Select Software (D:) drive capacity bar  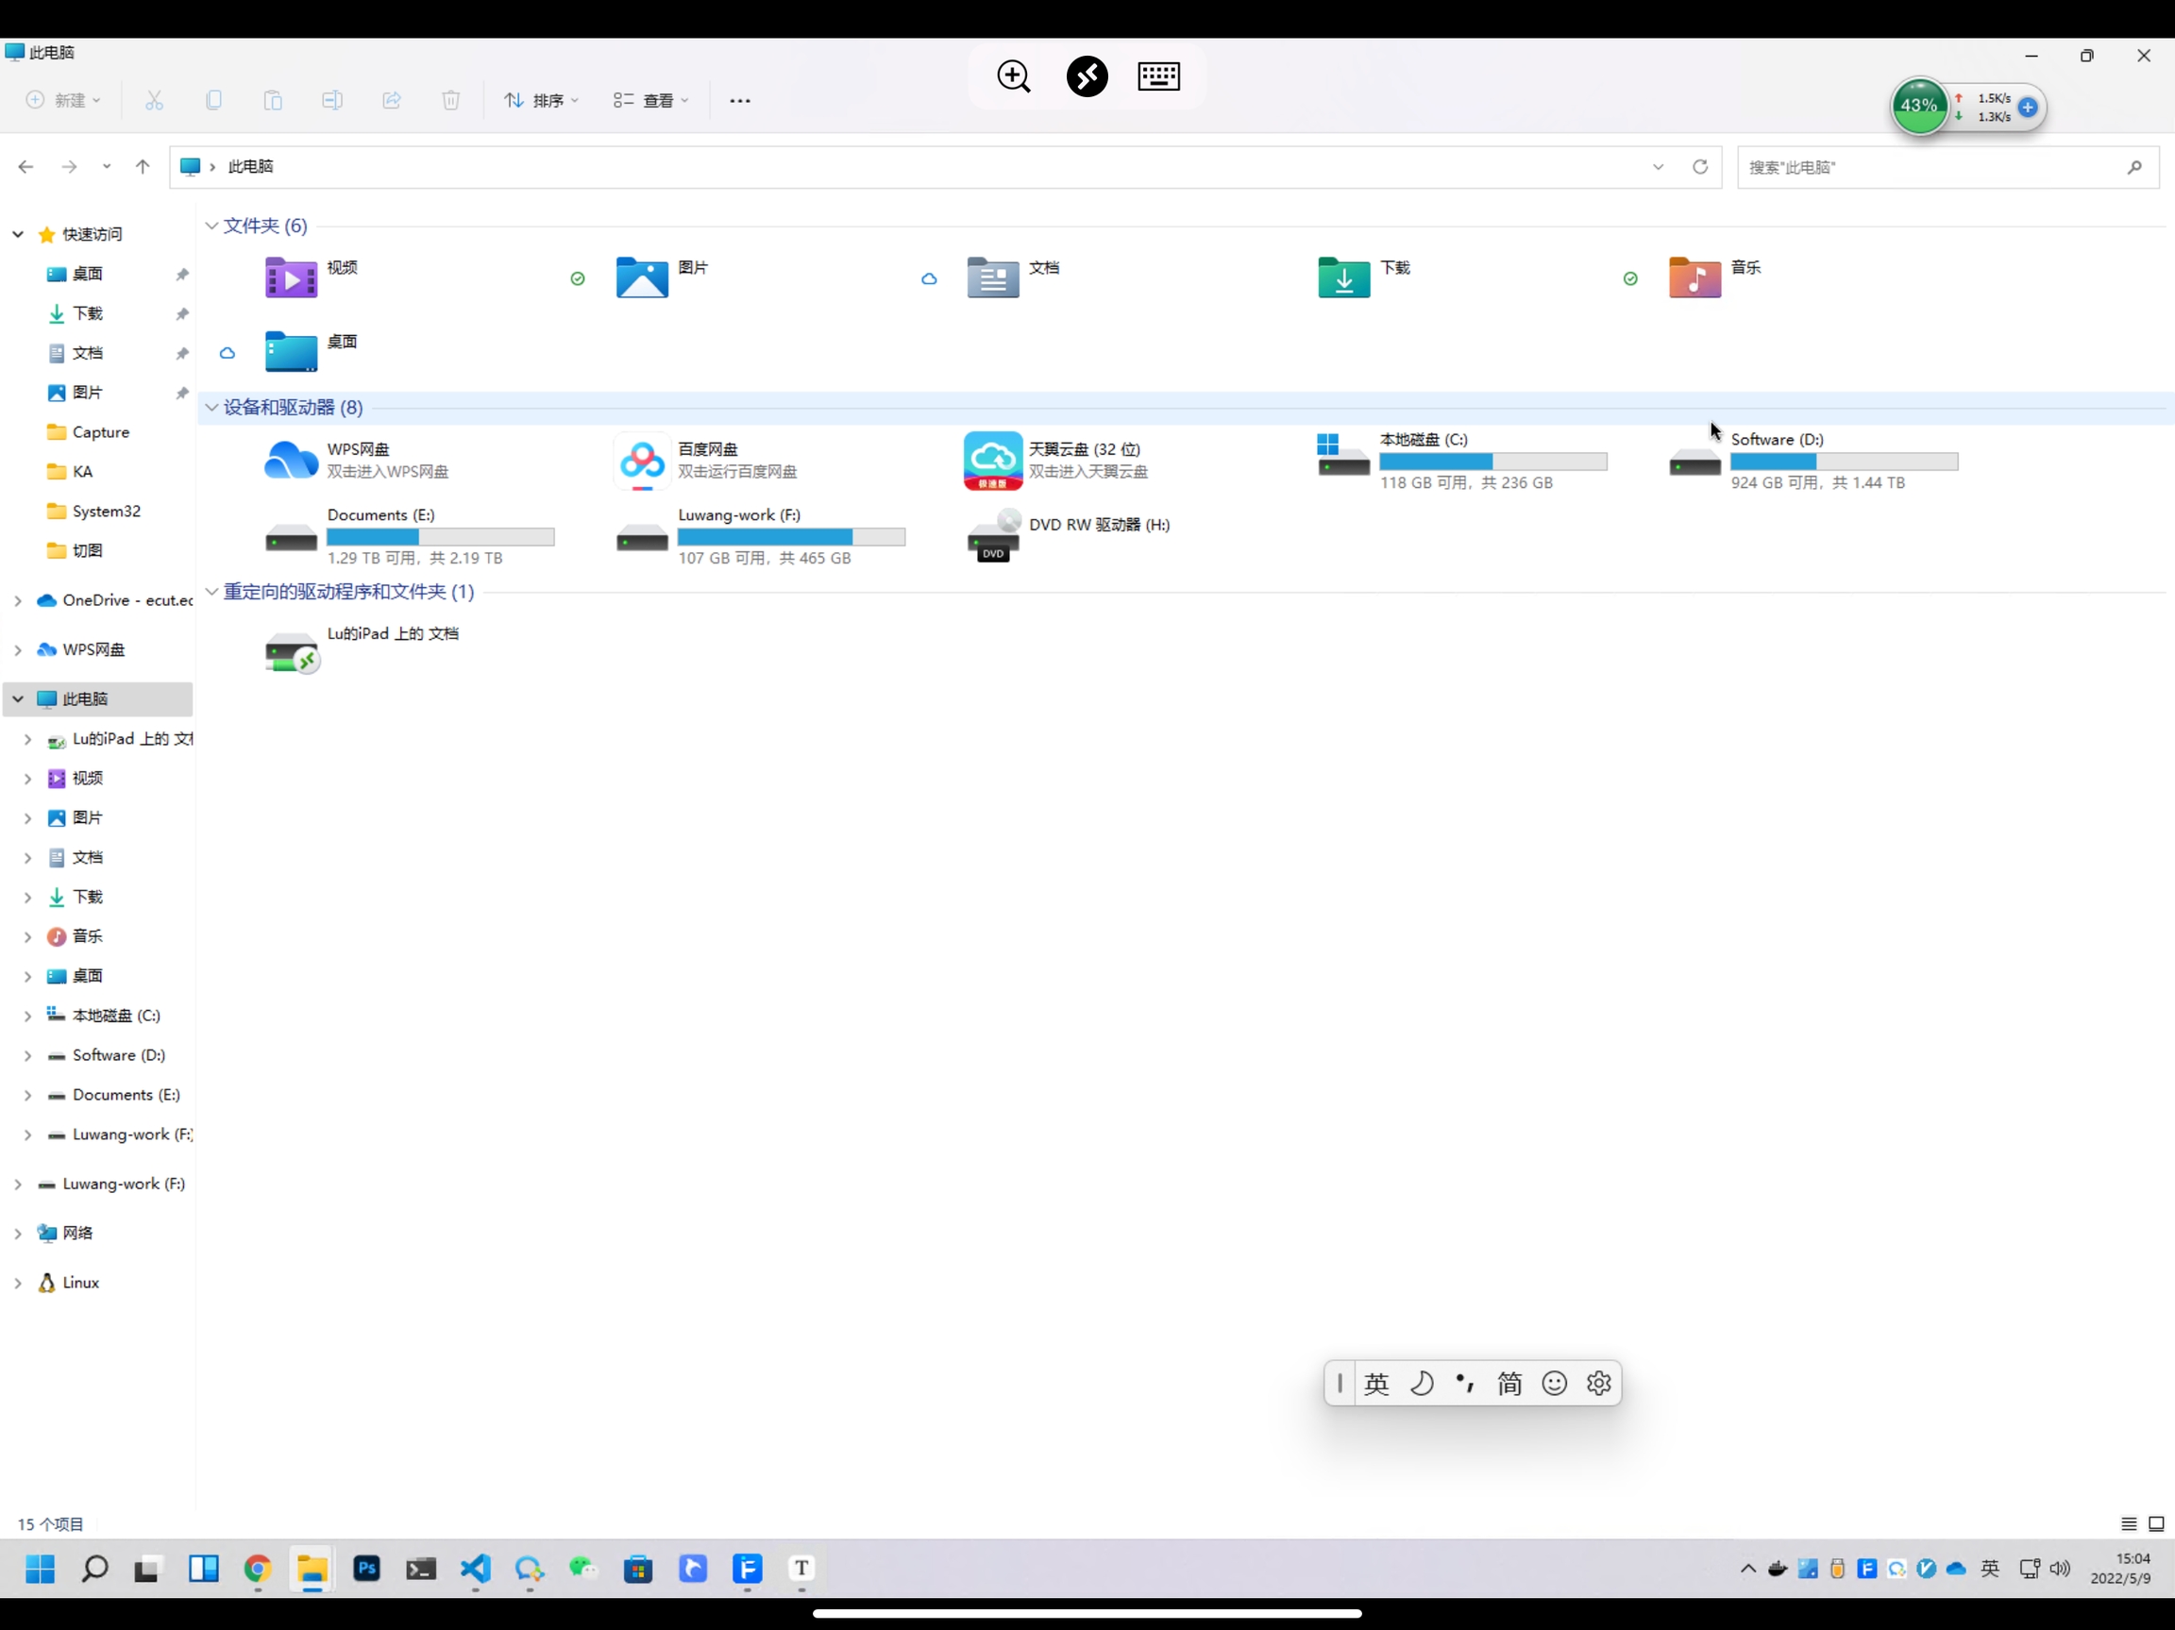[1844, 462]
